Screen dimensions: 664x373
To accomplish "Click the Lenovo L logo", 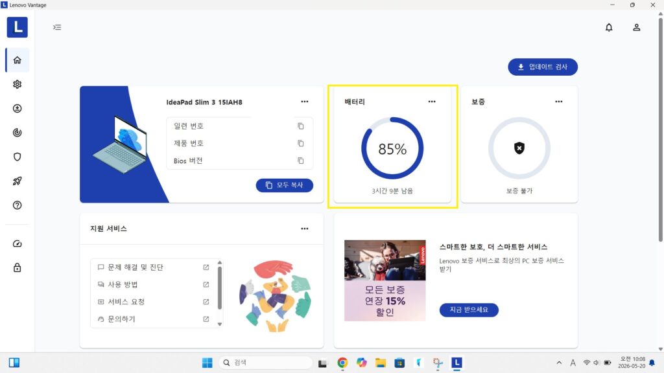I will [x=18, y=27].
